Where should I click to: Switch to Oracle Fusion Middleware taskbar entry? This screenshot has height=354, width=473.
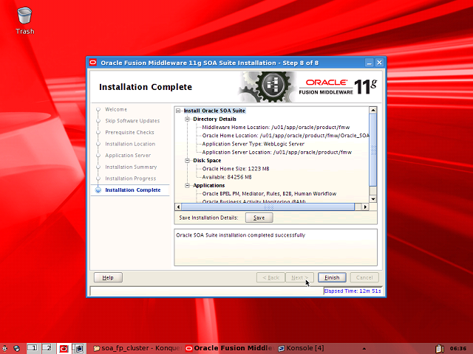pyautogui.click(x=230, y=348)
